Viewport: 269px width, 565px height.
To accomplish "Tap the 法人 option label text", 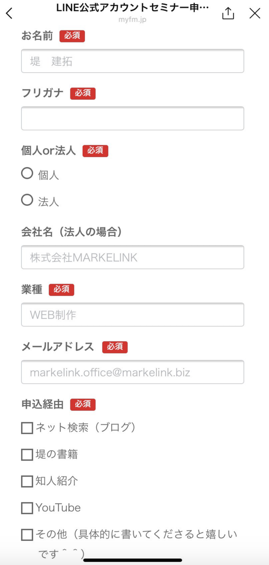I will [49, 202].
